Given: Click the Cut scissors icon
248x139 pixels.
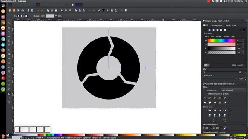Looking at the screenshot, I should (52, 10).
